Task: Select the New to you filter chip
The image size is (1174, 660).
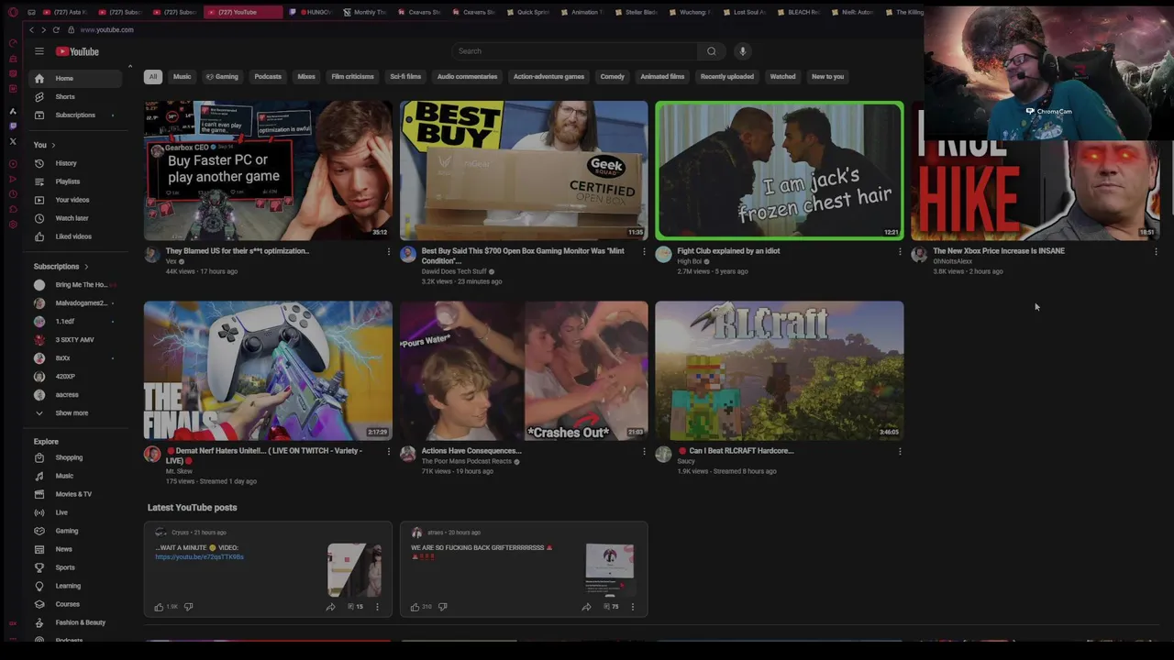Action: point(827,77)
